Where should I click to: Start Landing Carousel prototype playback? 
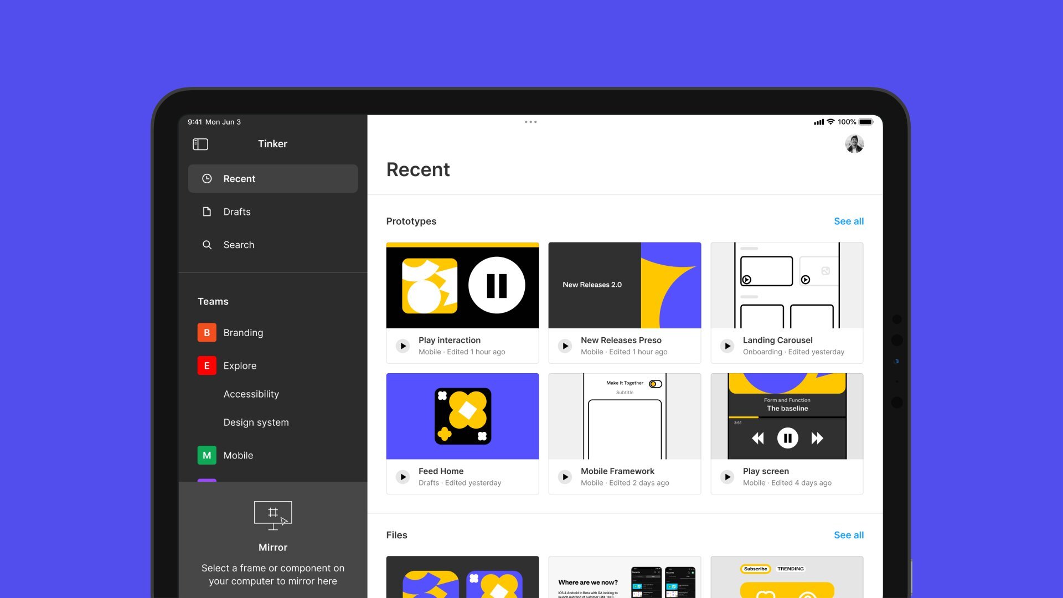pyautogui.click(x=727, y=346)
